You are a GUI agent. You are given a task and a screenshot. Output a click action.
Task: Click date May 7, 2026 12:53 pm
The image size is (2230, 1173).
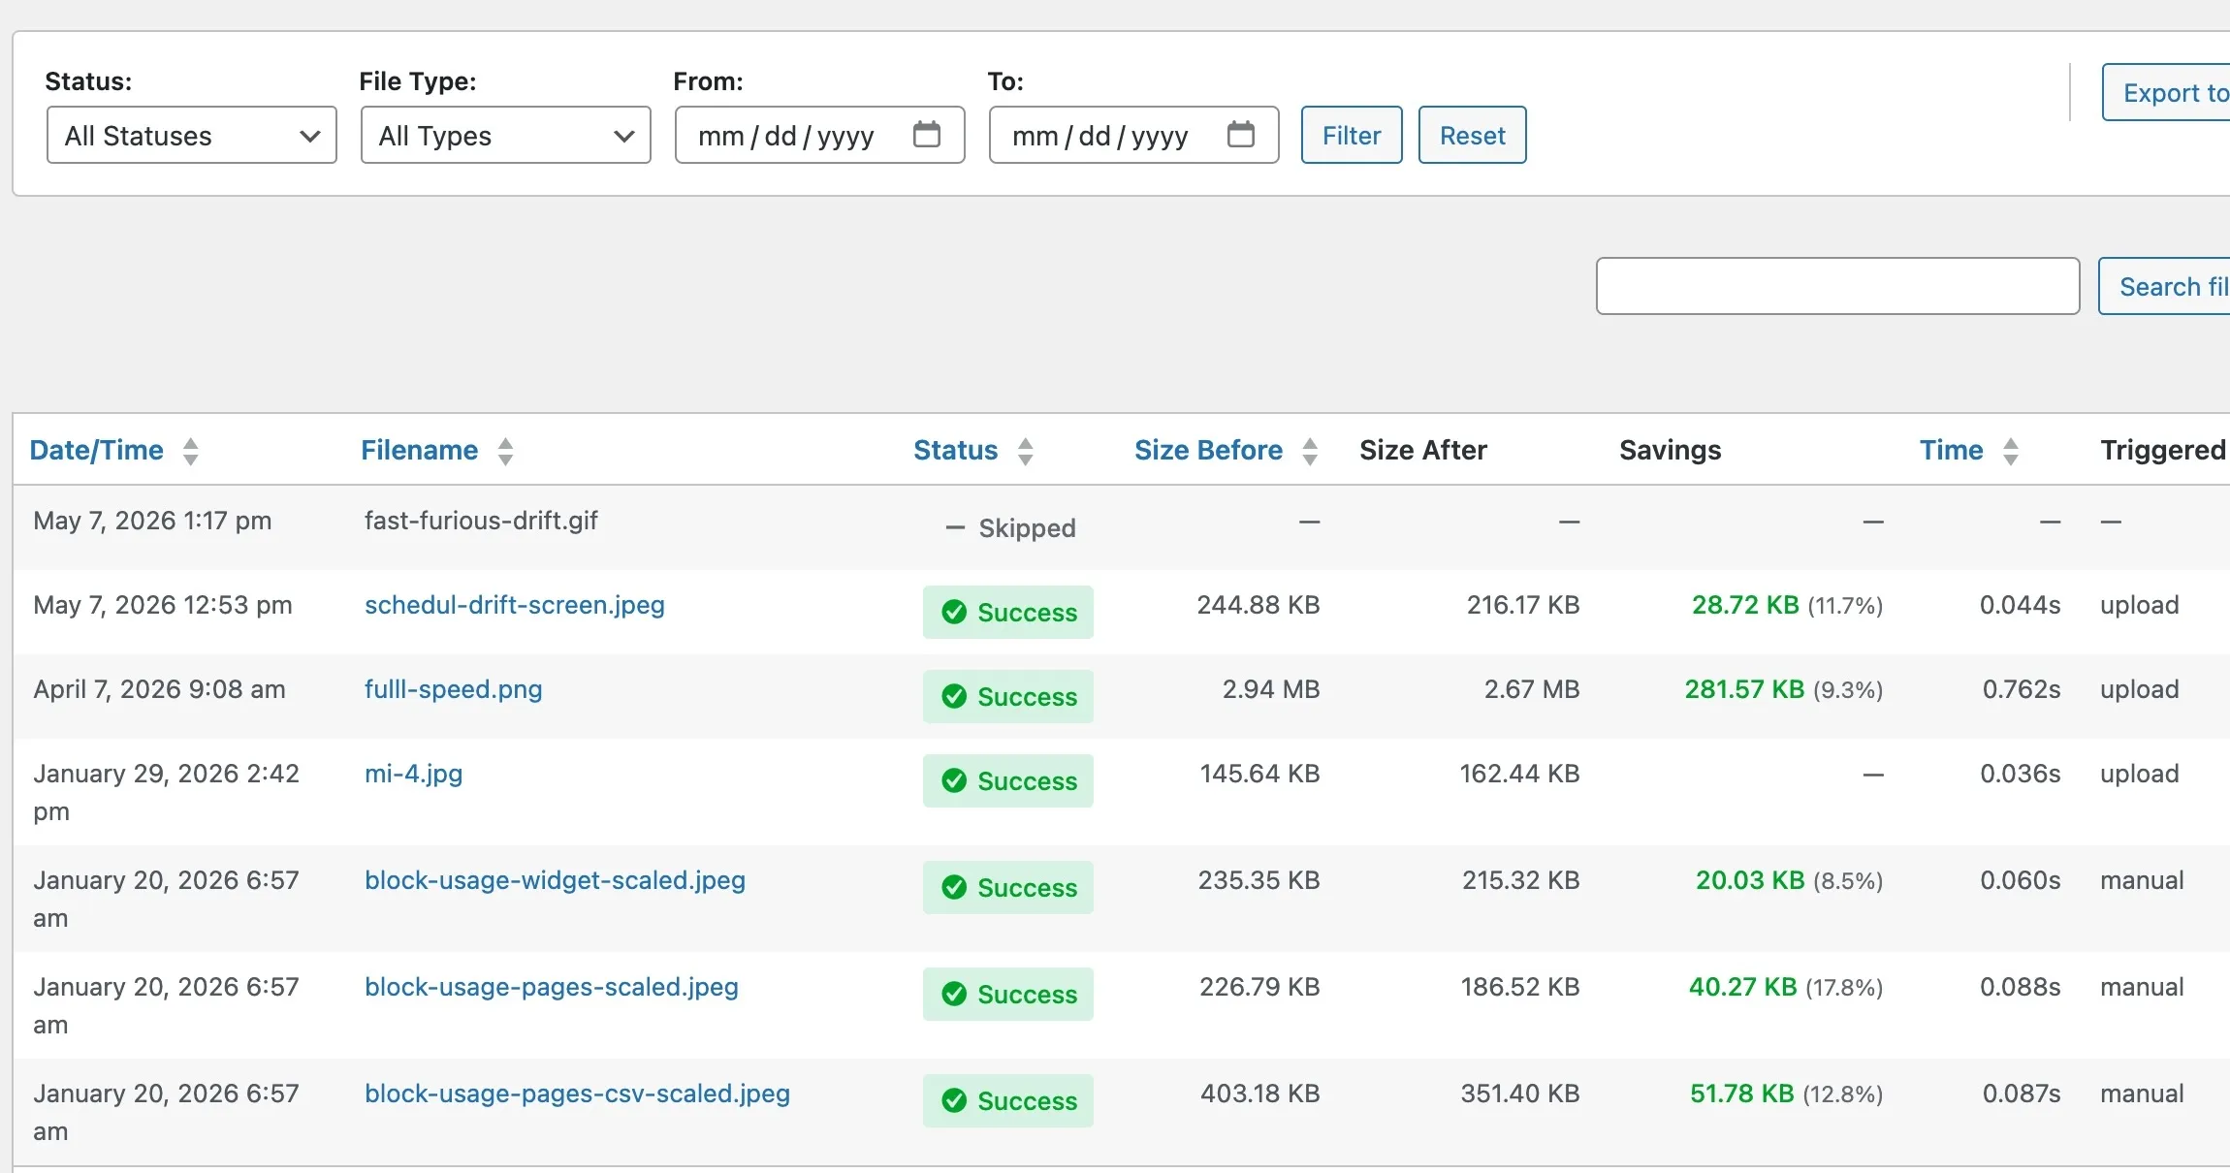point(163,605)
